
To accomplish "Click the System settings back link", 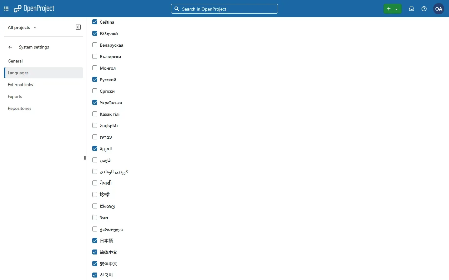I will coord(34,47).
